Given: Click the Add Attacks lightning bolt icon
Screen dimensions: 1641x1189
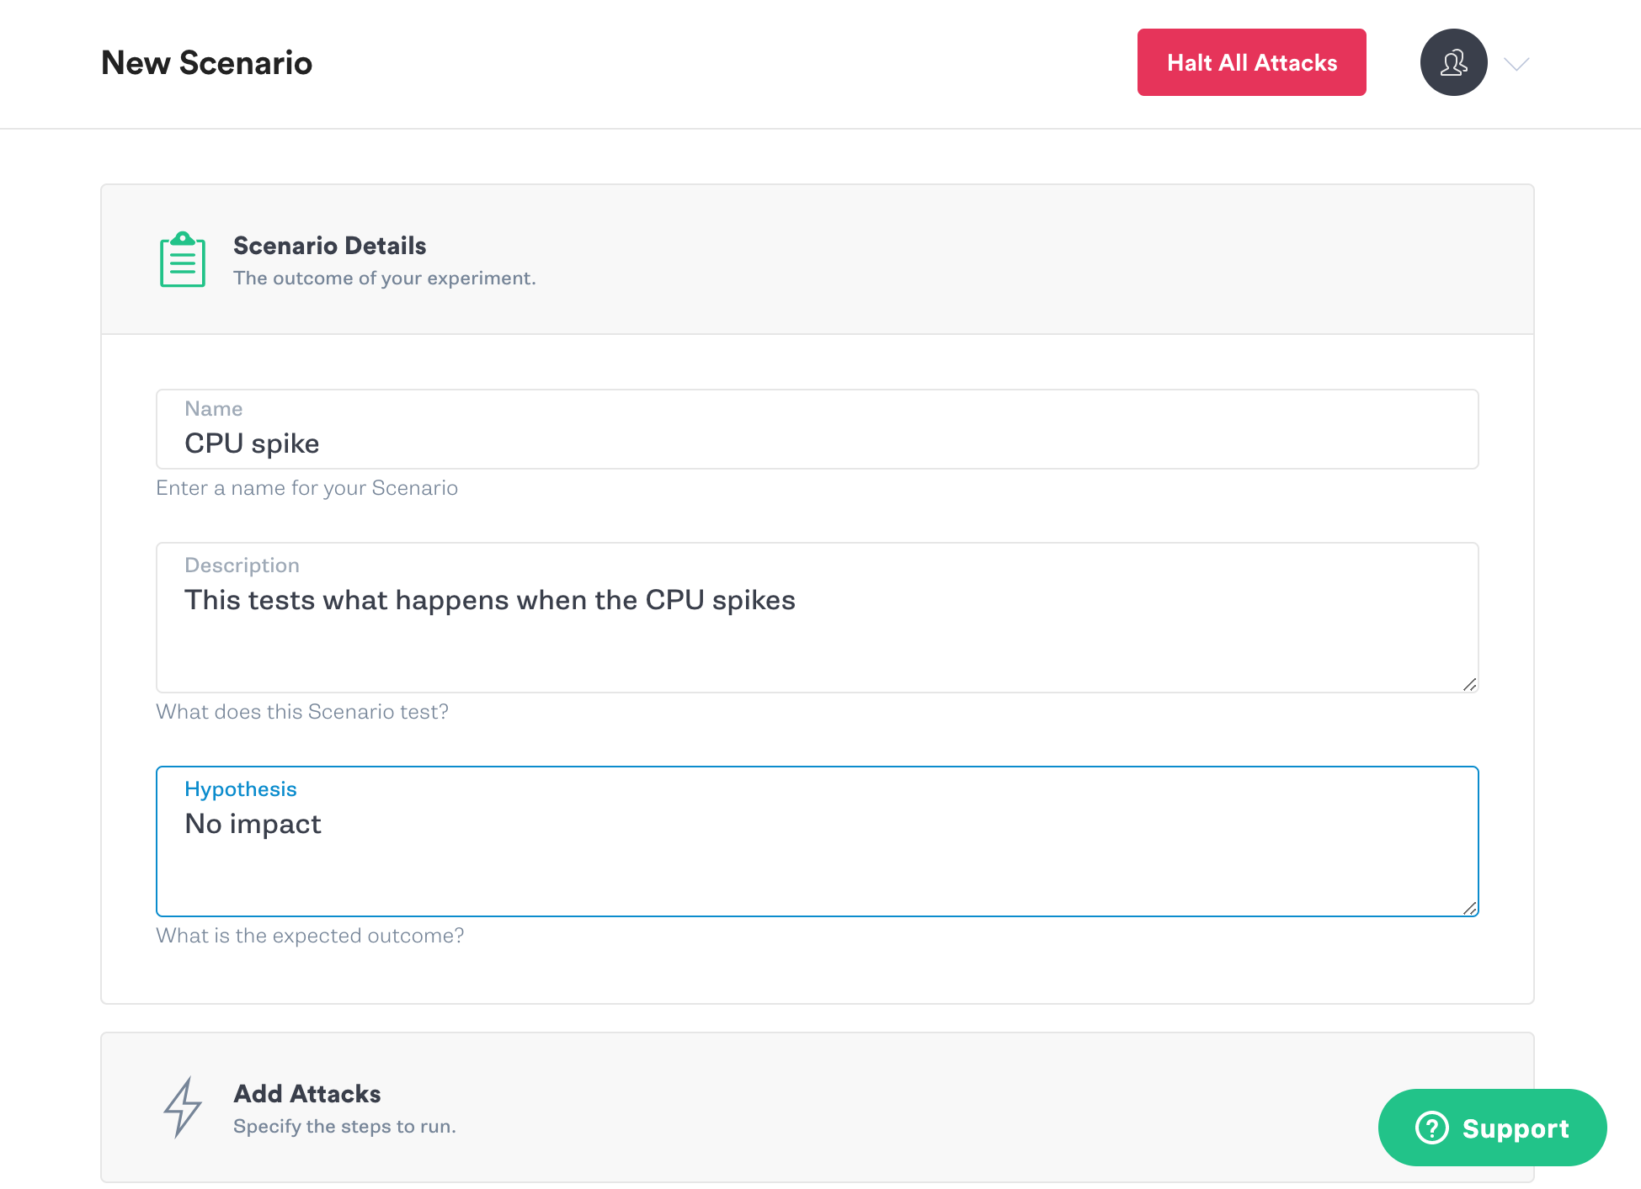Looking at the screenshot, I should [x=183, y=1107].
